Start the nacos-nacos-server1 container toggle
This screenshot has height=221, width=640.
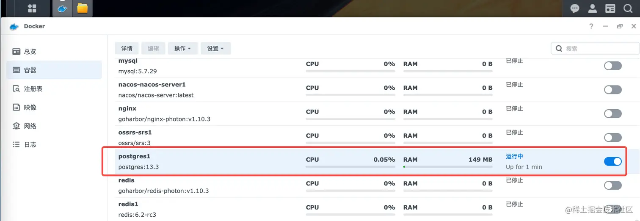pos(612,90)
